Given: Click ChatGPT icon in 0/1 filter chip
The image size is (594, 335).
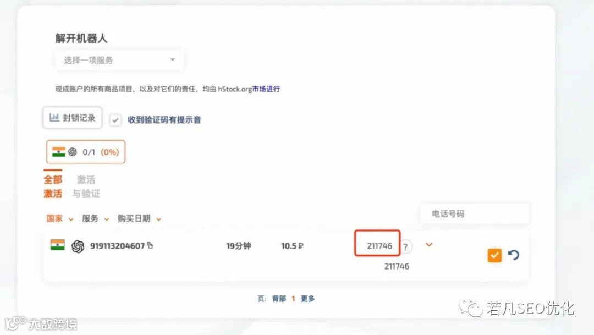Looking at the screenshot, I should (73, 152).
